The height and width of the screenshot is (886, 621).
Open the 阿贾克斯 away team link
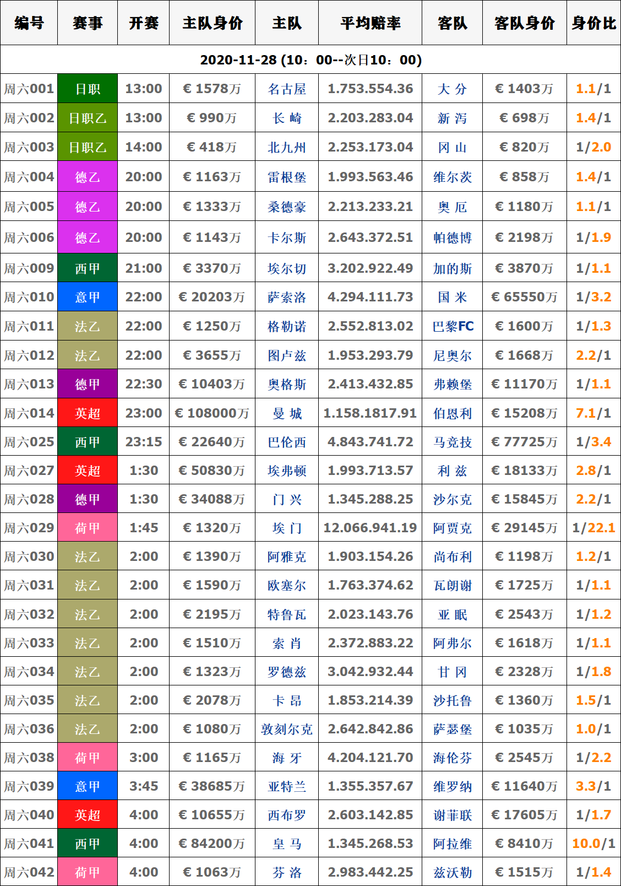[453, 528]
